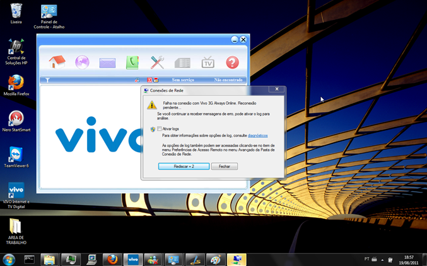Open the 'diagnósticos' link
Viewport: 427px width, 266px height.
[257, 135]
